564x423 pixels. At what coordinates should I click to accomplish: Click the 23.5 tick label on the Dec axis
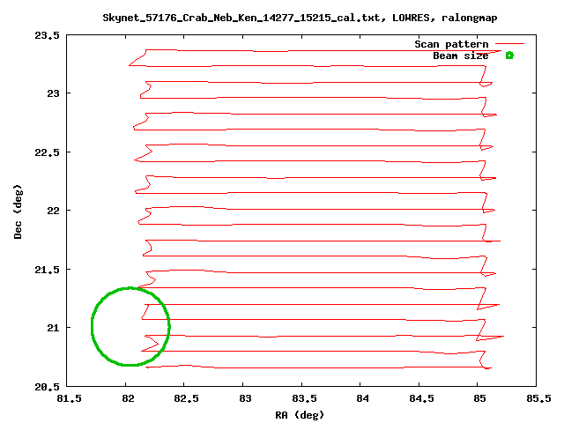point(47,35)
